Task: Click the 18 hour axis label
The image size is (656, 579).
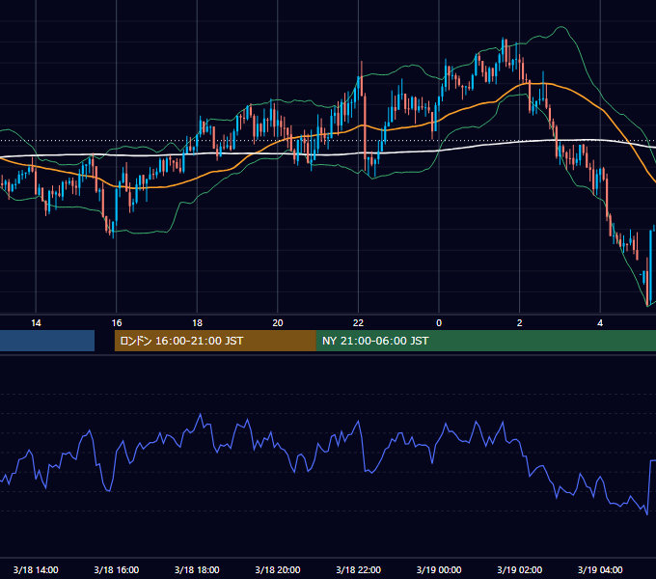Action: pos(197,323)
